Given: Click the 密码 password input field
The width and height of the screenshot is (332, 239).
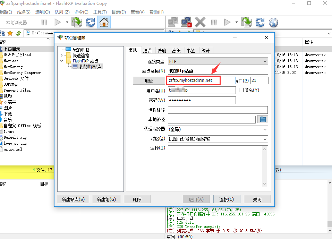Looking at the screenshot, I should [x=202, y=100].
